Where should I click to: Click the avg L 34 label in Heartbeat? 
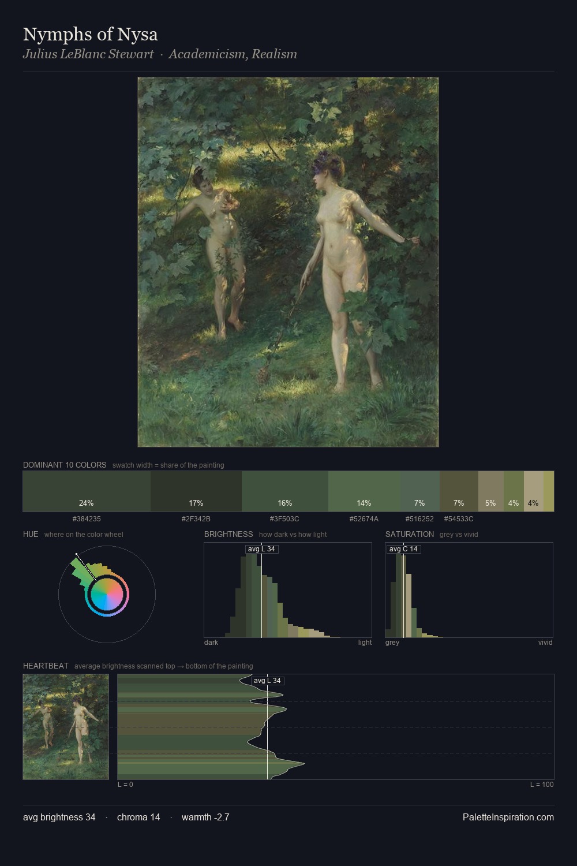267,681
